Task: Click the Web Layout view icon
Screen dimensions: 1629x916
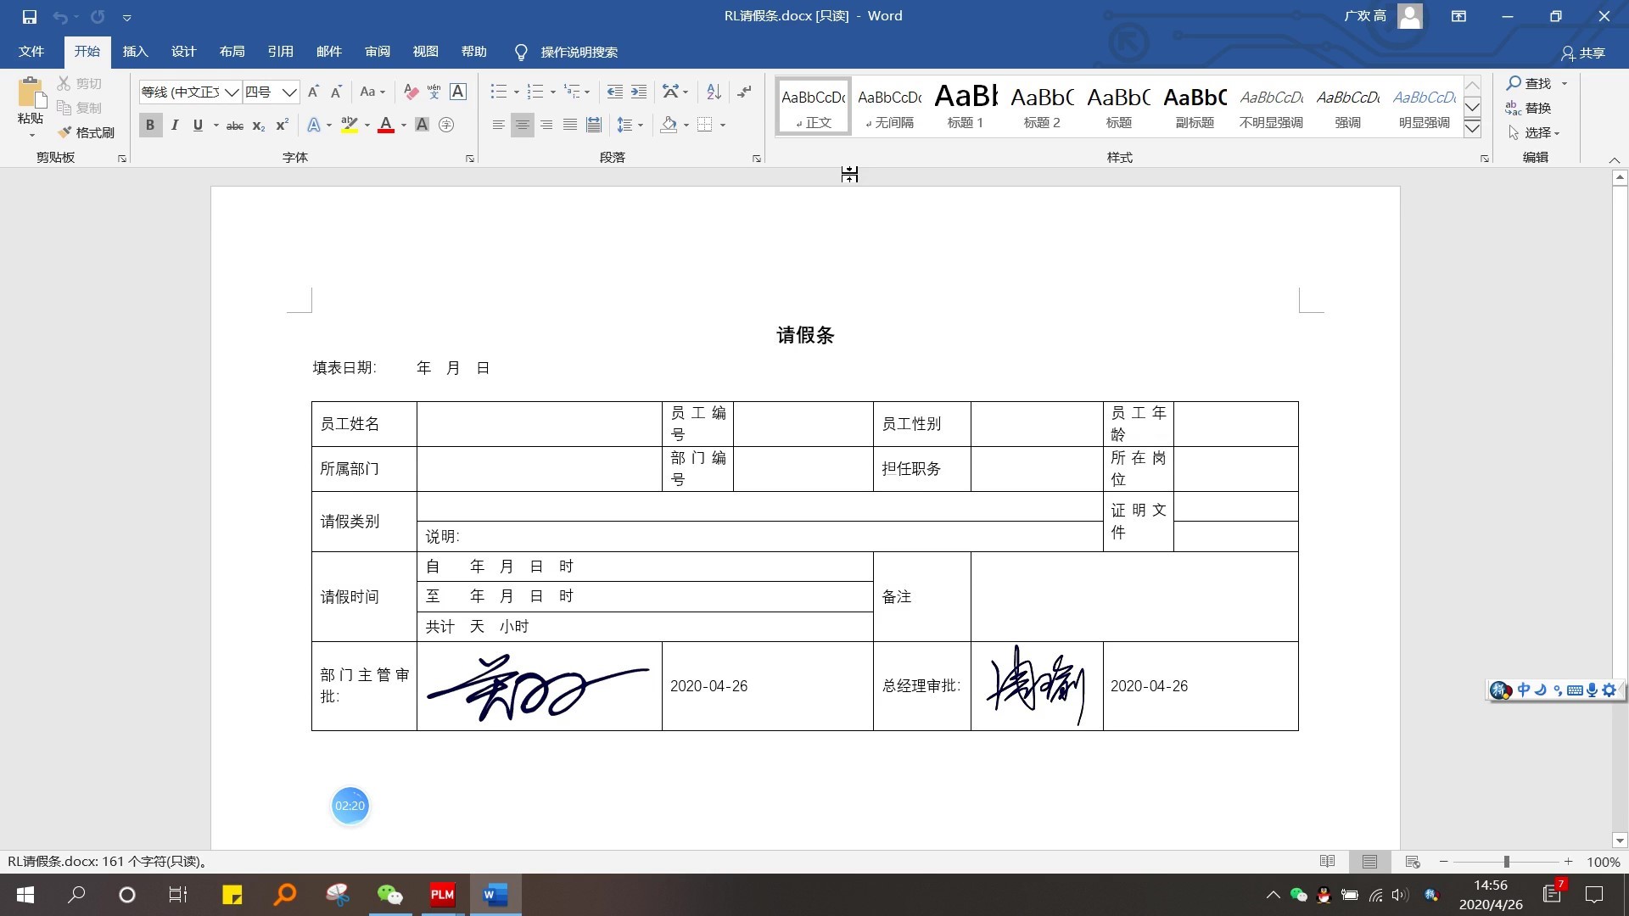Action: pyautogui.click(x=1413, y=862)
